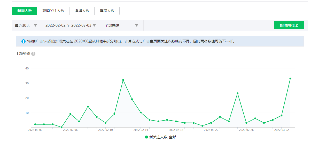Expand the 全部来源 source dropdown
318x154 pixels.
(122, 25)
